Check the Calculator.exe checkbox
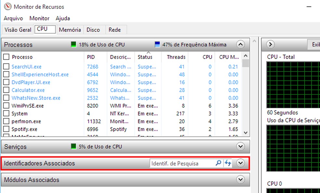Screen dimensions: 320x193 point(6,90)
